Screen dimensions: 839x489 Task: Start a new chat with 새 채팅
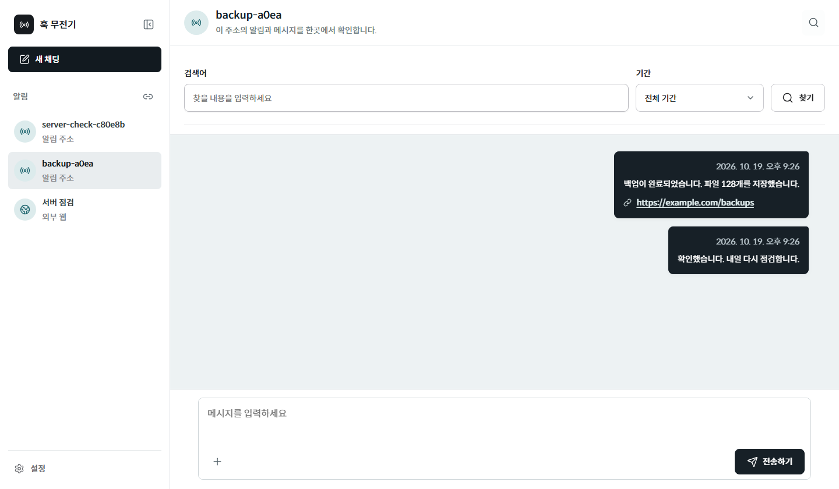pyautogui.click(x=84, y=59)
